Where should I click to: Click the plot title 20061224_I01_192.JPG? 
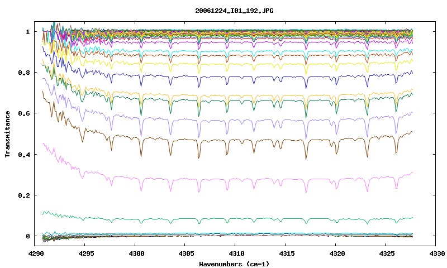coord(234,11)
